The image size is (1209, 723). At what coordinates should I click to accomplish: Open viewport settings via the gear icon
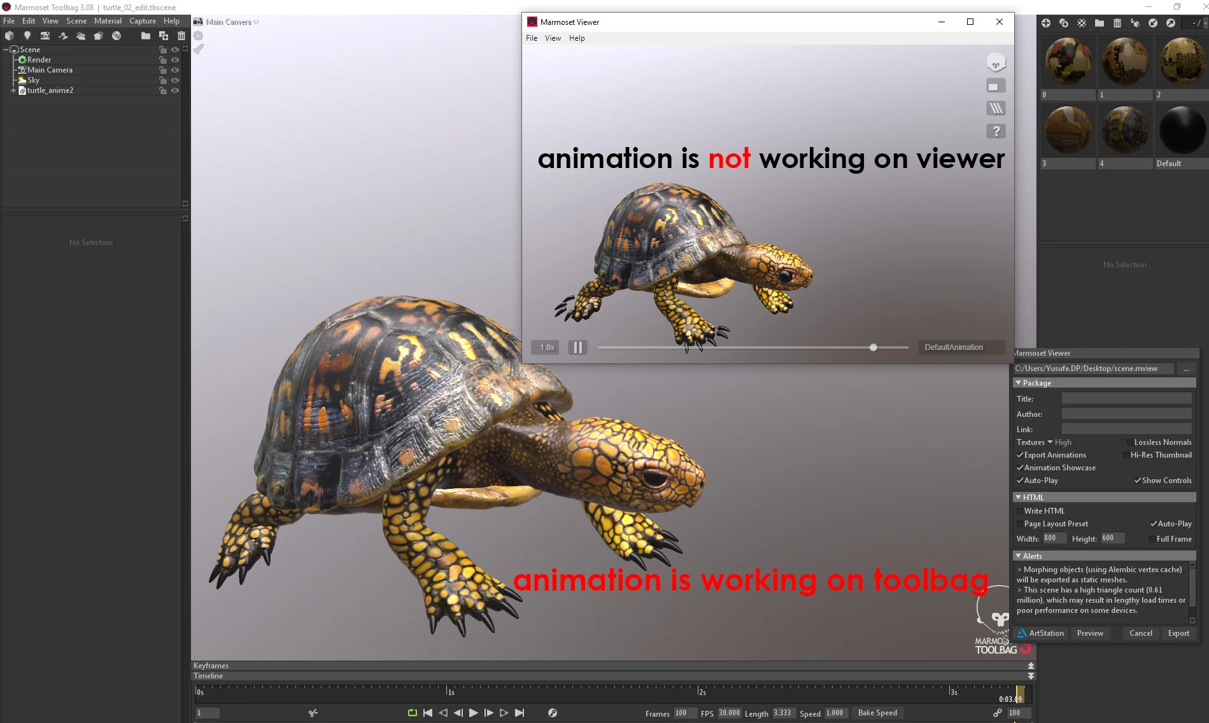199,36
